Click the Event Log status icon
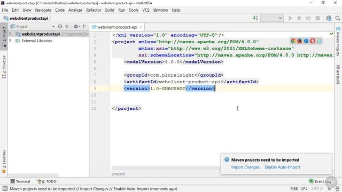 (311, 181)
